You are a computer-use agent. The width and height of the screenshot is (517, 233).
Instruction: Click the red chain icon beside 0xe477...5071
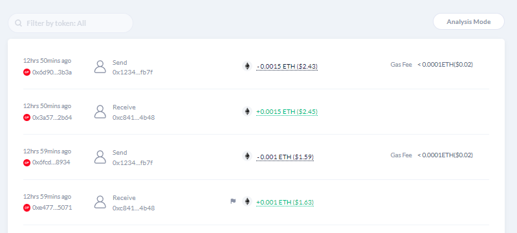[x=27, y=208]
